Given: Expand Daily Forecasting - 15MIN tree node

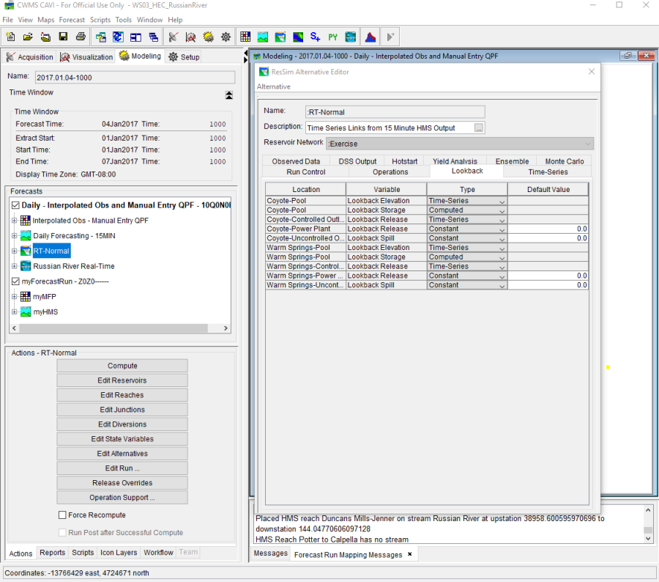Looking at the screenshot, I should pos(15,236).
